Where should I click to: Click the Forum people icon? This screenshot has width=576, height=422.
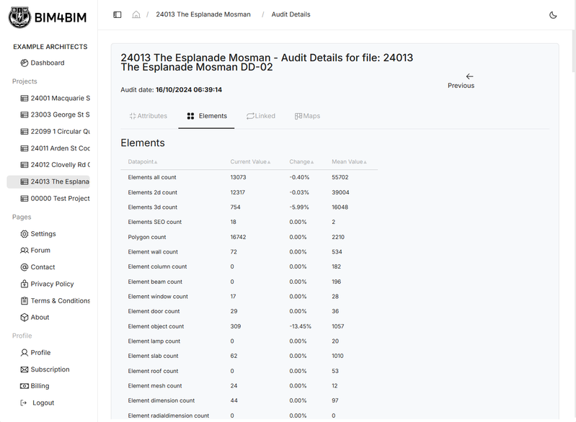[x=25, y=251]
